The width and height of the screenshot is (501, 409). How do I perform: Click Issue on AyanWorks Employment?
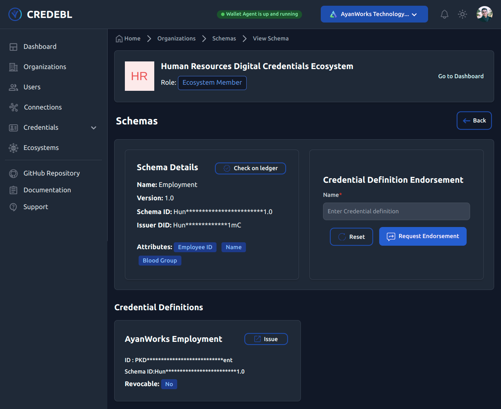coord(266,339)
